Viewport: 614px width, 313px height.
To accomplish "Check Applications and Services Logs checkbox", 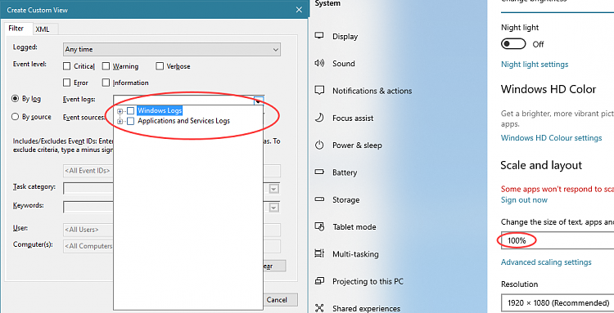I will [x=131, y=121].
